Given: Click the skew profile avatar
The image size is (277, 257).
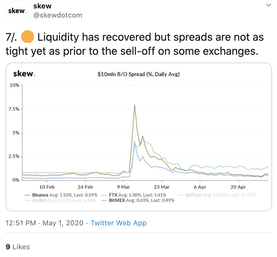Looking at the screenshot, I should tap(17, 11).
